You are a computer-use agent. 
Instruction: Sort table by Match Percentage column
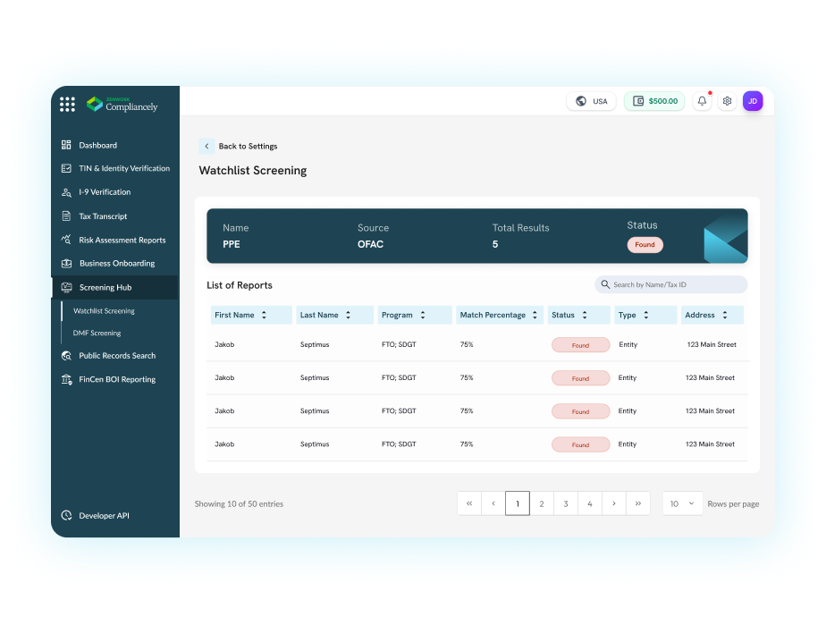coord(535,315)
